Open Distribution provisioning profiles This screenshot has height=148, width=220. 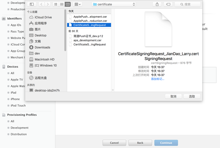coord(18,134)
